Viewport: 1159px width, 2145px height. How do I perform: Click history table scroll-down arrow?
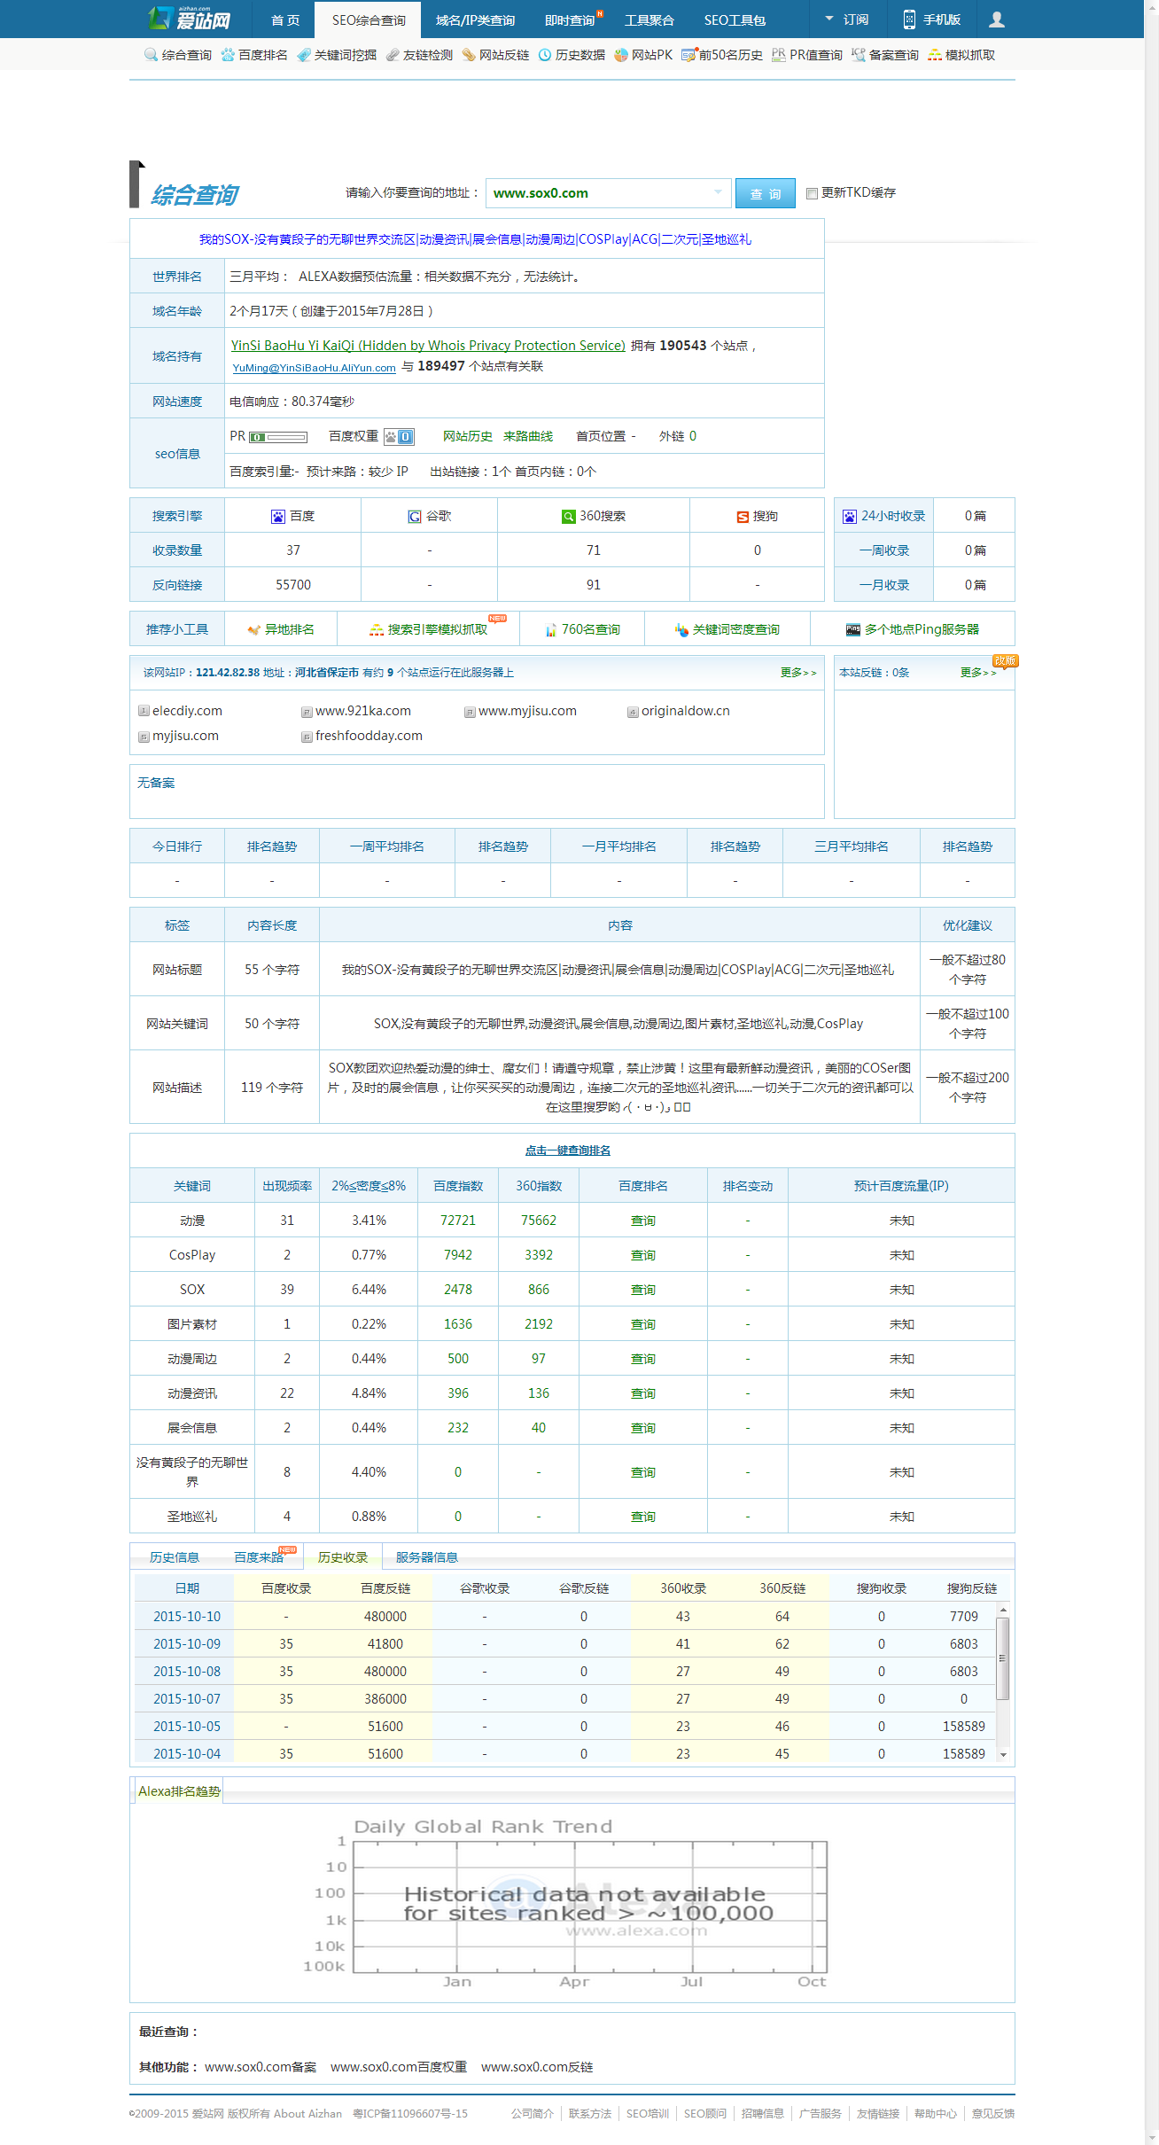coord(1003,1754)
